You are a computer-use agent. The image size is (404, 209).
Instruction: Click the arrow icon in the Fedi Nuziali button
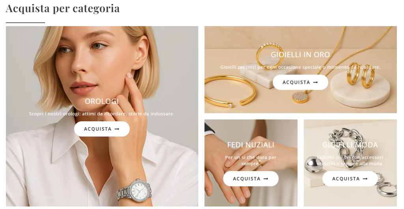click(266, 179)
